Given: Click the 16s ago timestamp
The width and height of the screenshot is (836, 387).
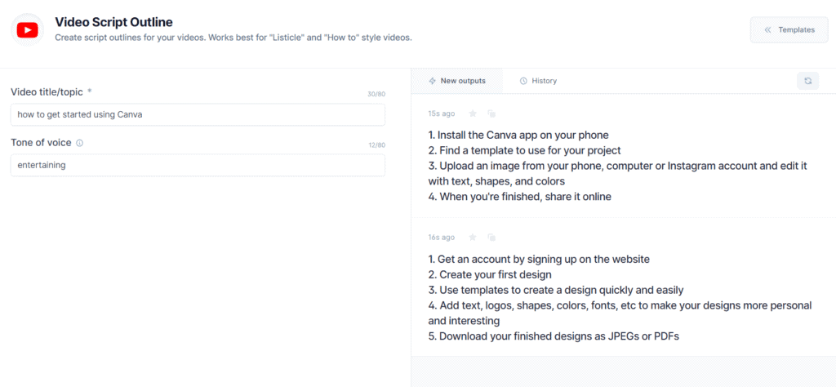Looking at the screenshot, I should 442,238.
